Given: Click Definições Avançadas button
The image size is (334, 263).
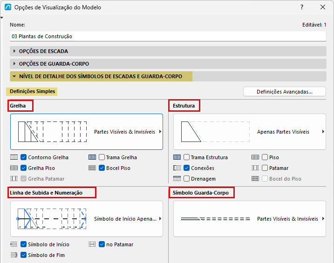Looking at the screenshot, I should coord(285,92).
